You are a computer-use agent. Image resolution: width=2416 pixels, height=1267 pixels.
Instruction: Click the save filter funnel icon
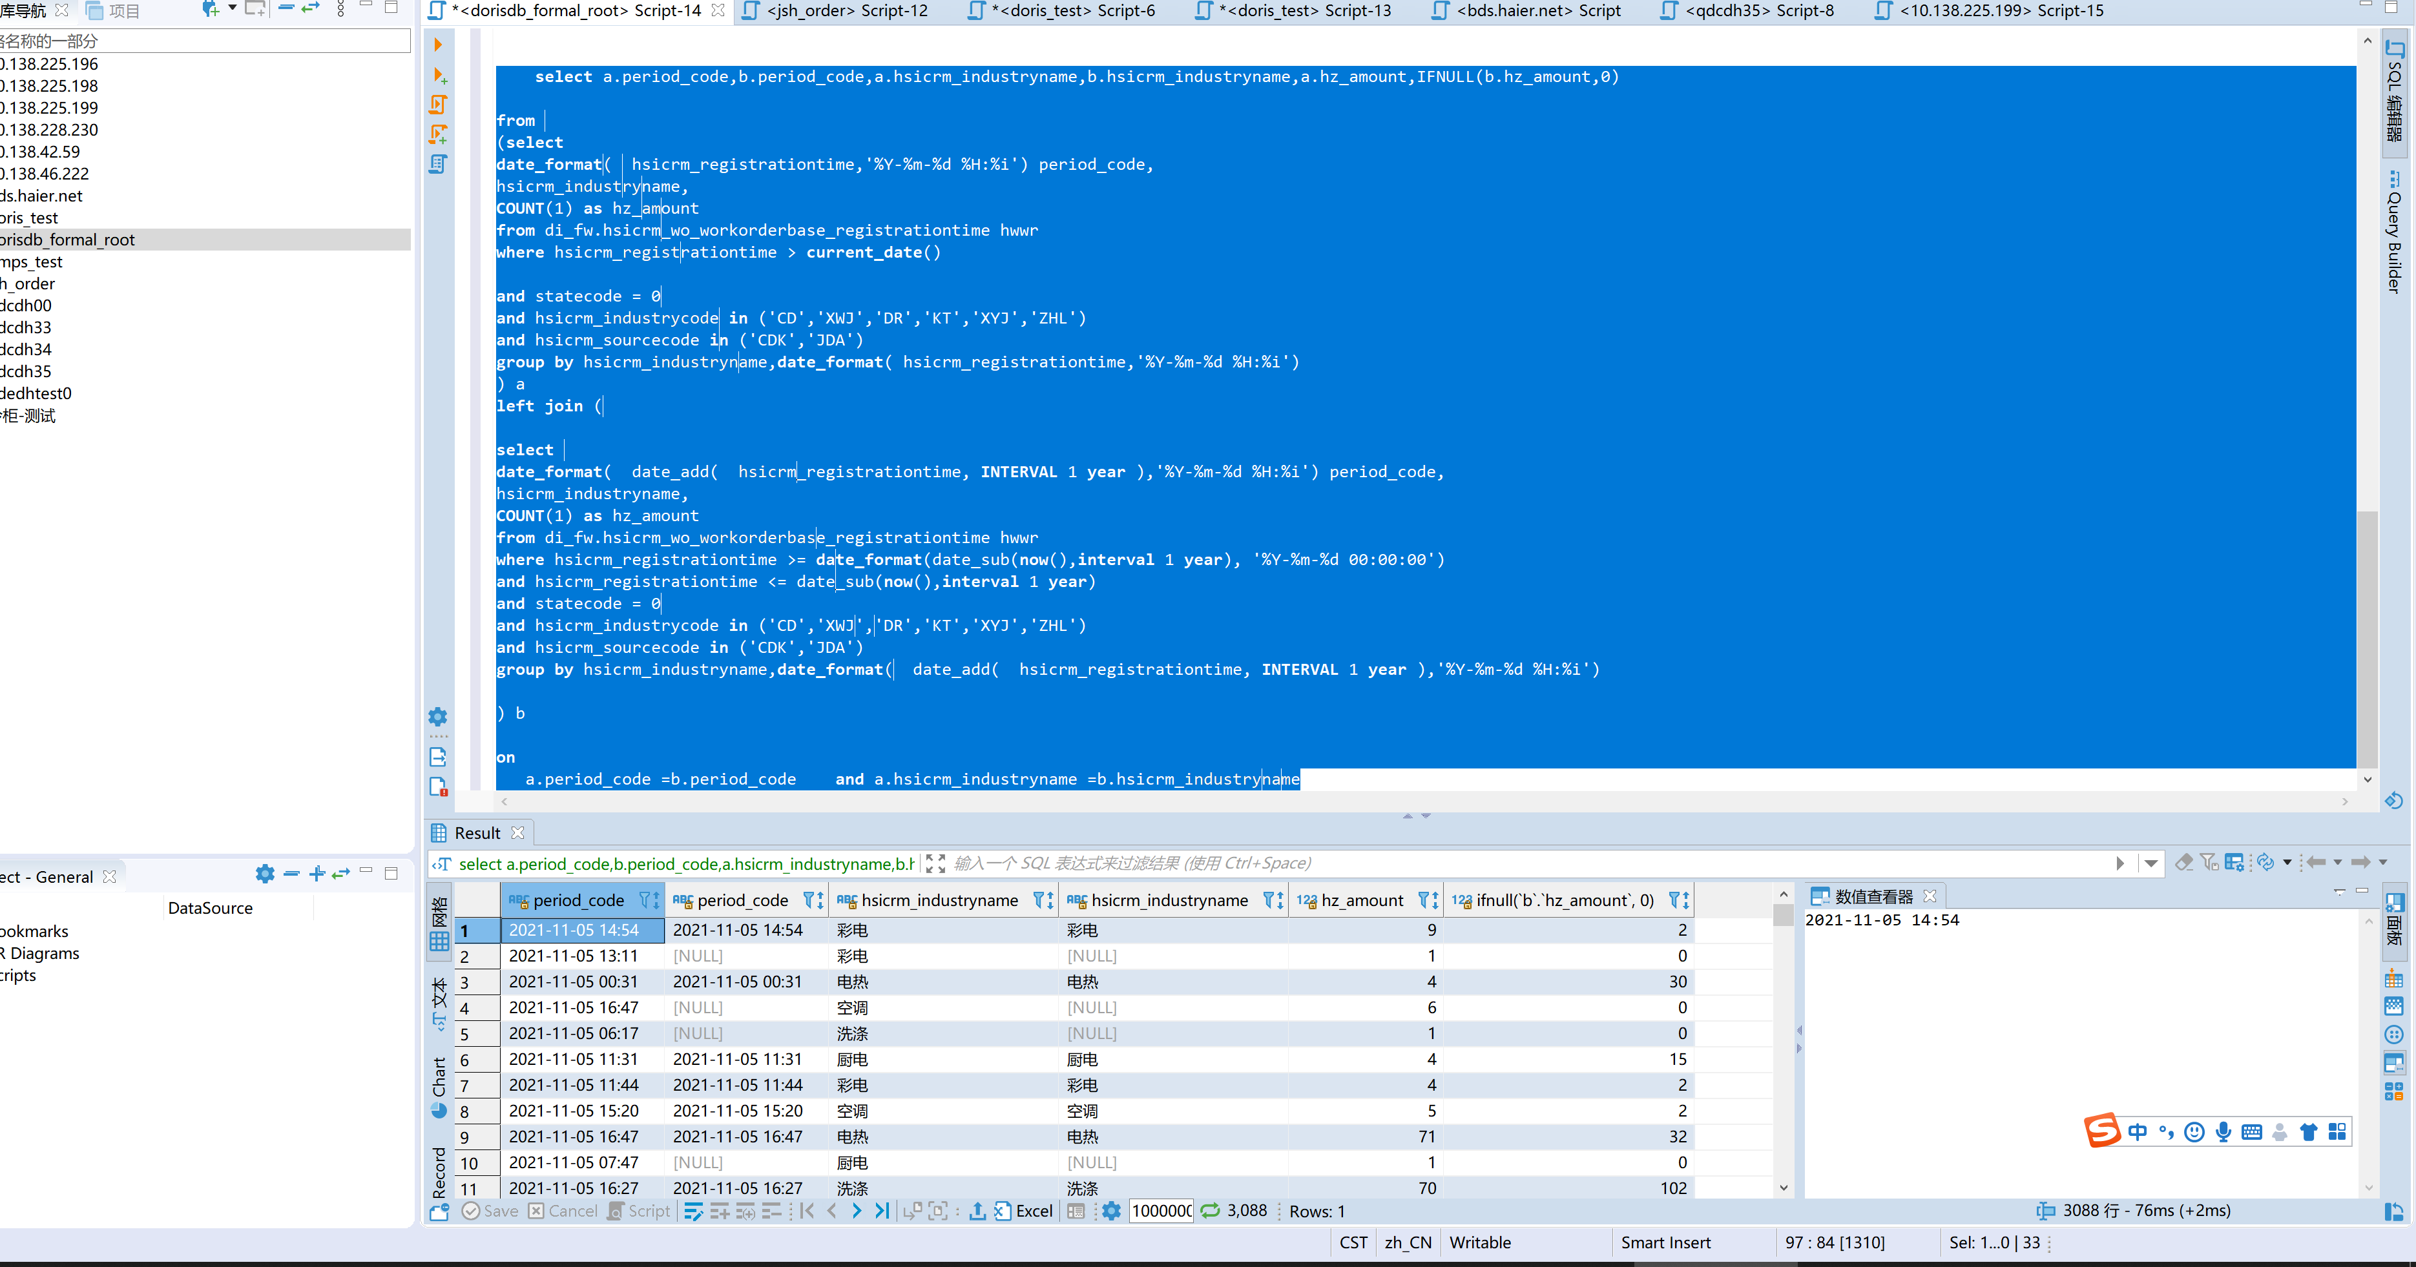pyautogui.click(x=2210, y=862)
